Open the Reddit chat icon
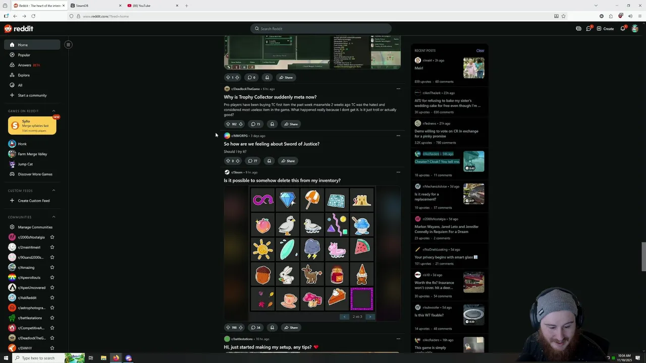 point(588,29)
